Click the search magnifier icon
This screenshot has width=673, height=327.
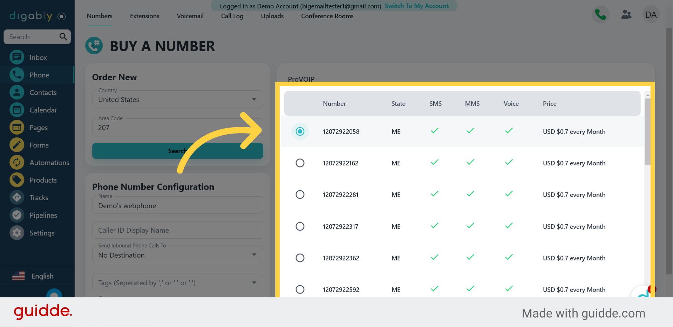pyautogui.click(x=63, y=36)
